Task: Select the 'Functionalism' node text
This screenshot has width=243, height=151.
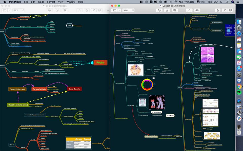Action: coord(15,37)
